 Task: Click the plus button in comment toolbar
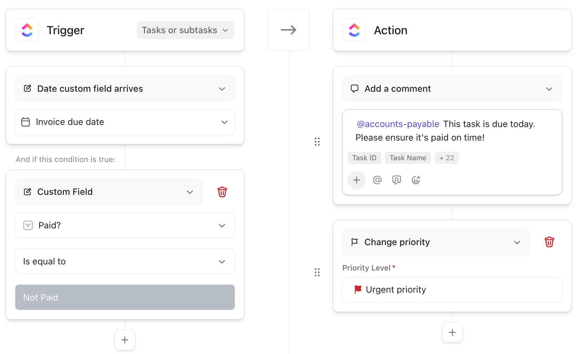(357, 180)
